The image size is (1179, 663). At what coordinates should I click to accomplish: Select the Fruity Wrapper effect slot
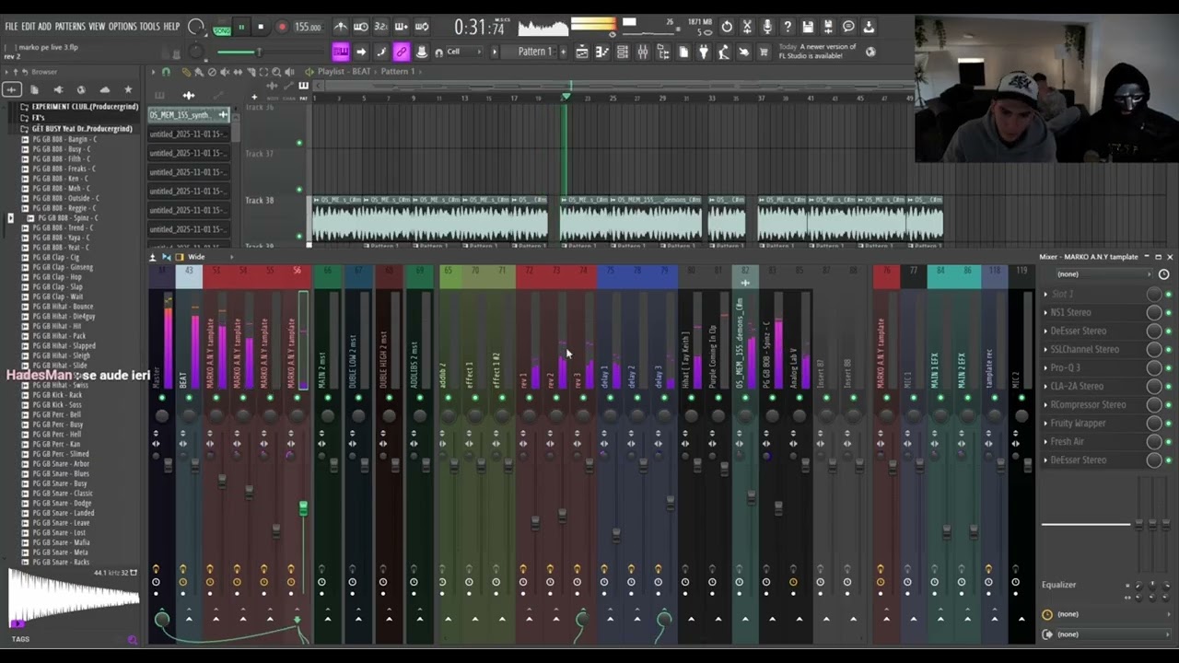pyautogui.click(x=1092, y=423)
